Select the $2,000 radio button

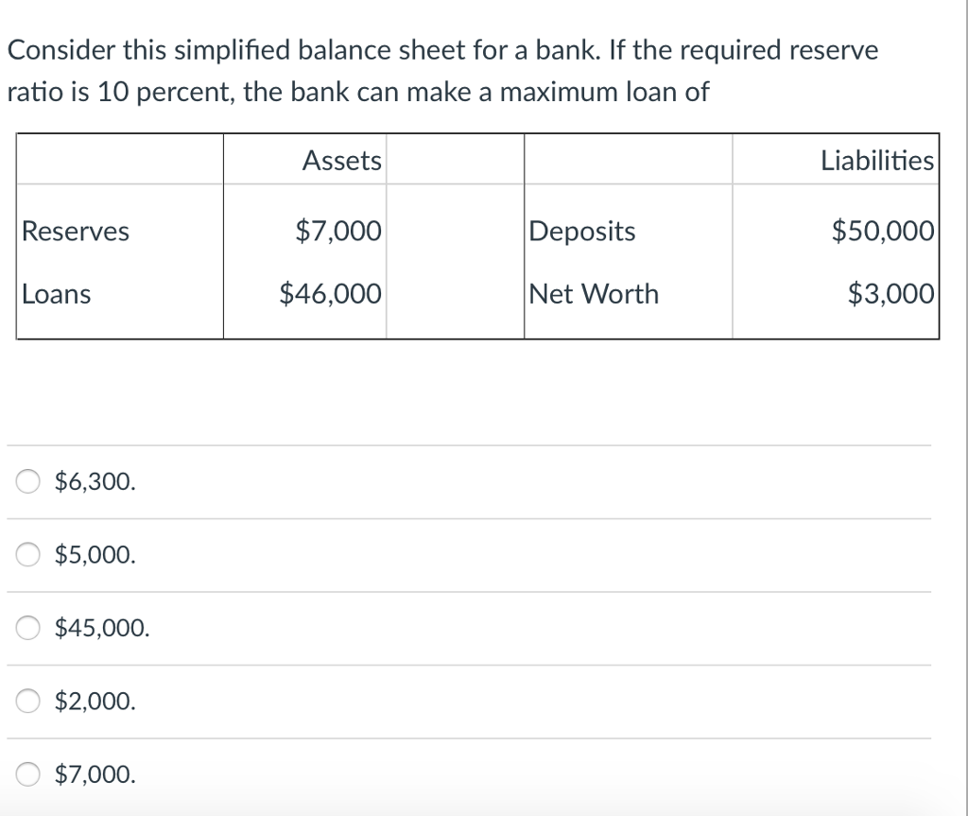point(26,701)
